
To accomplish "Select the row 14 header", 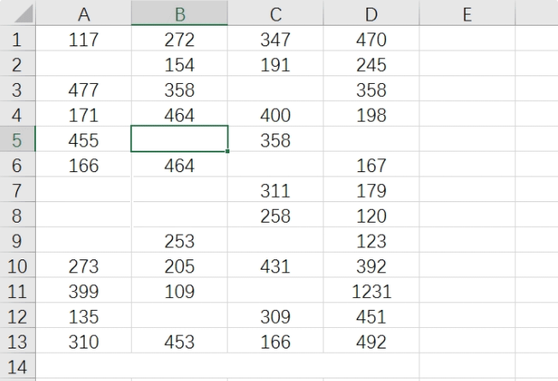I will click(18, 368).
